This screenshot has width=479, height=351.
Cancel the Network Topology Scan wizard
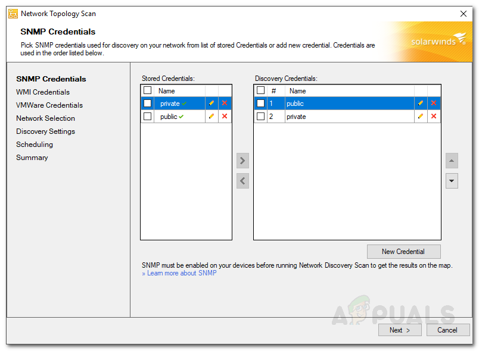click(447, 330)
